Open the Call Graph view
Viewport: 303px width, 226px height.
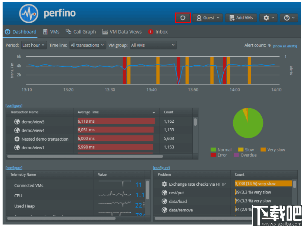(81, 32)
